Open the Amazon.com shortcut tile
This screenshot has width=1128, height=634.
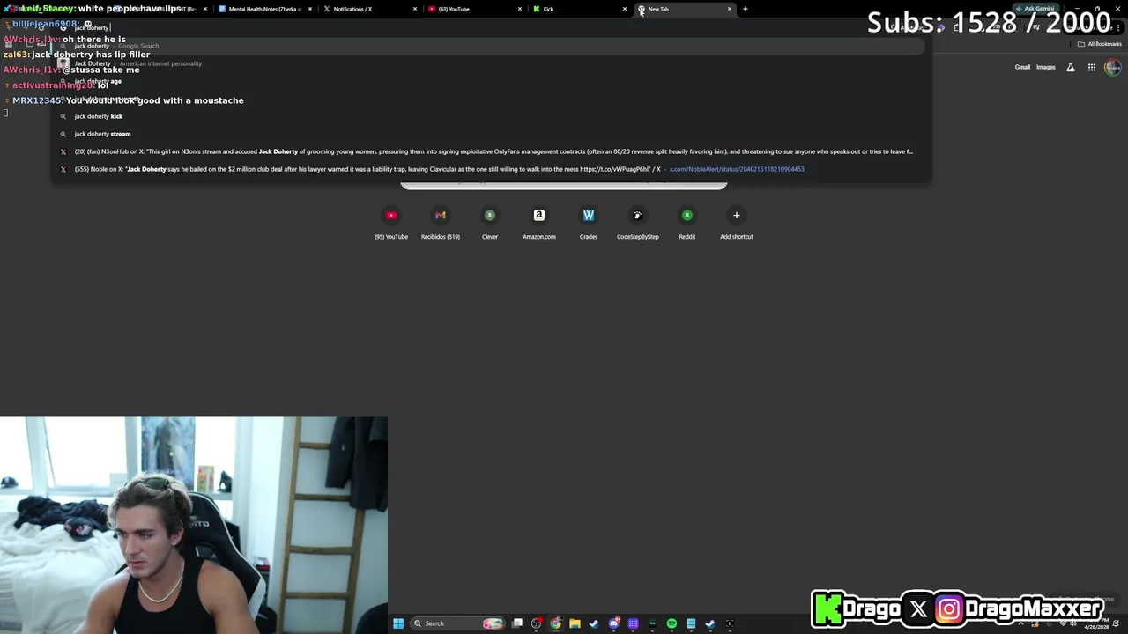(x=539, y=222)
